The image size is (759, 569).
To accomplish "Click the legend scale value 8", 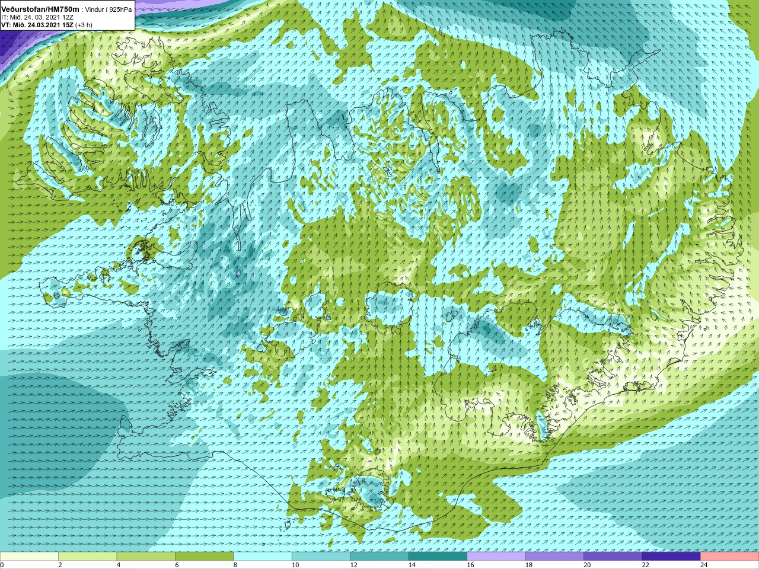I will point(235,565).
